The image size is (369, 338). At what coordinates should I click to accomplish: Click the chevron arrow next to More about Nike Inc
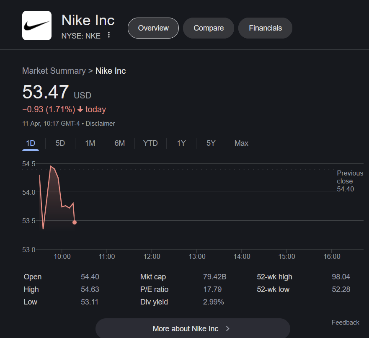click(227, 329)
